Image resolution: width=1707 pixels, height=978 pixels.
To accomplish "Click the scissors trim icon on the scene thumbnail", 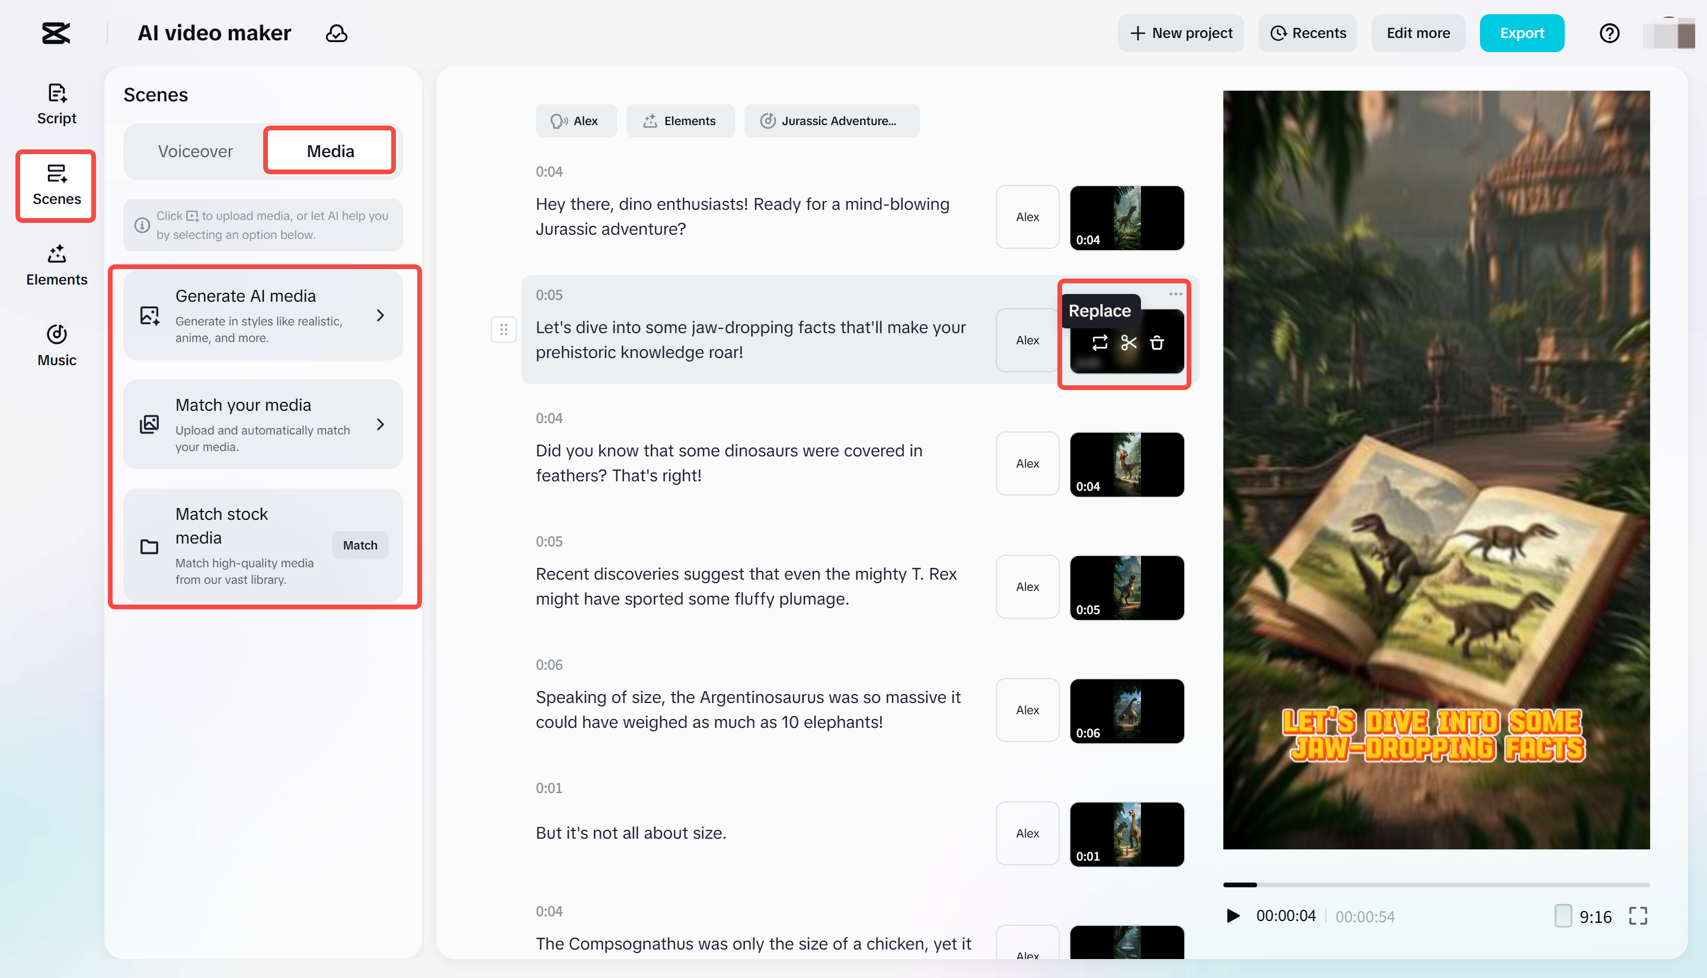I will point(1128,343).
